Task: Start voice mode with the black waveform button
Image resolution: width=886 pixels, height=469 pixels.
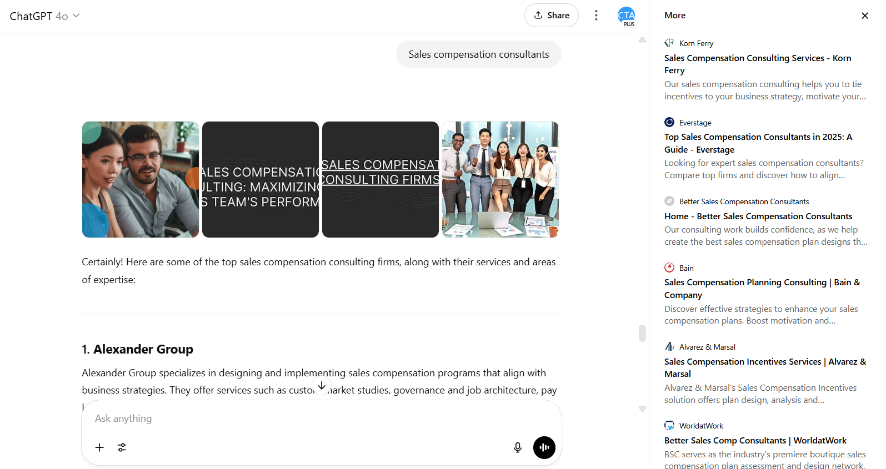Action: coord(544,447)
